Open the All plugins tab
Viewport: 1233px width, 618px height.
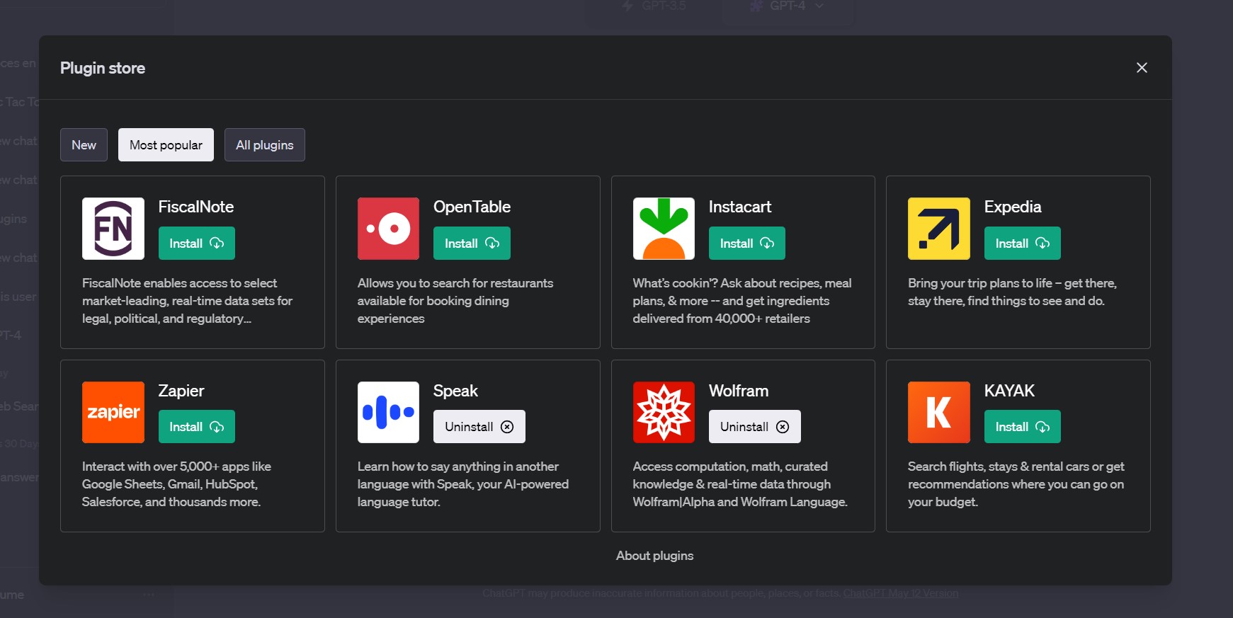265,144
